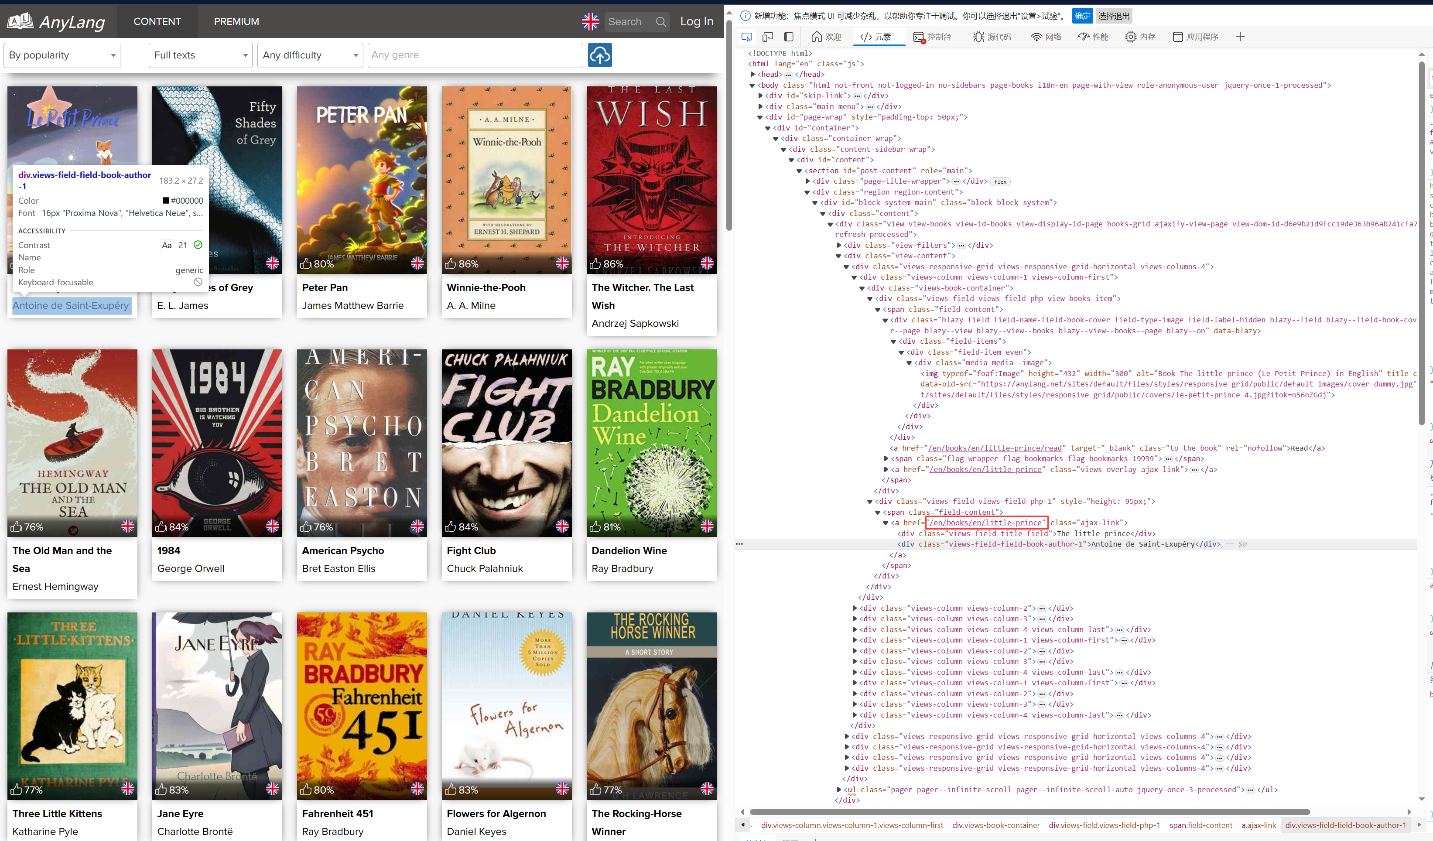Click the like thumb icon on Winnie-the-Pooh cover
Viewport: 1433px width, 841px height.
(x=450, y=263)
